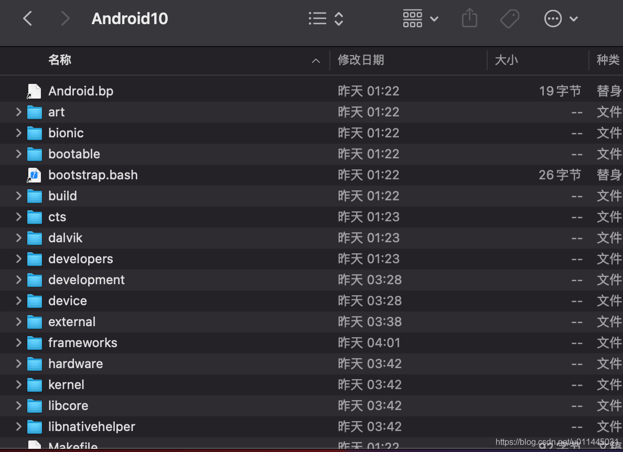
Task: Expand the dalvik folder
Action: pyautogui.click(x=19, y=238)
